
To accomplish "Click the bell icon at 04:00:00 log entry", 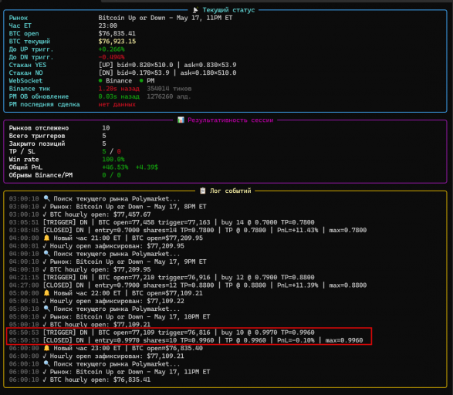I will pyautogui.click(x=46, y=238).
